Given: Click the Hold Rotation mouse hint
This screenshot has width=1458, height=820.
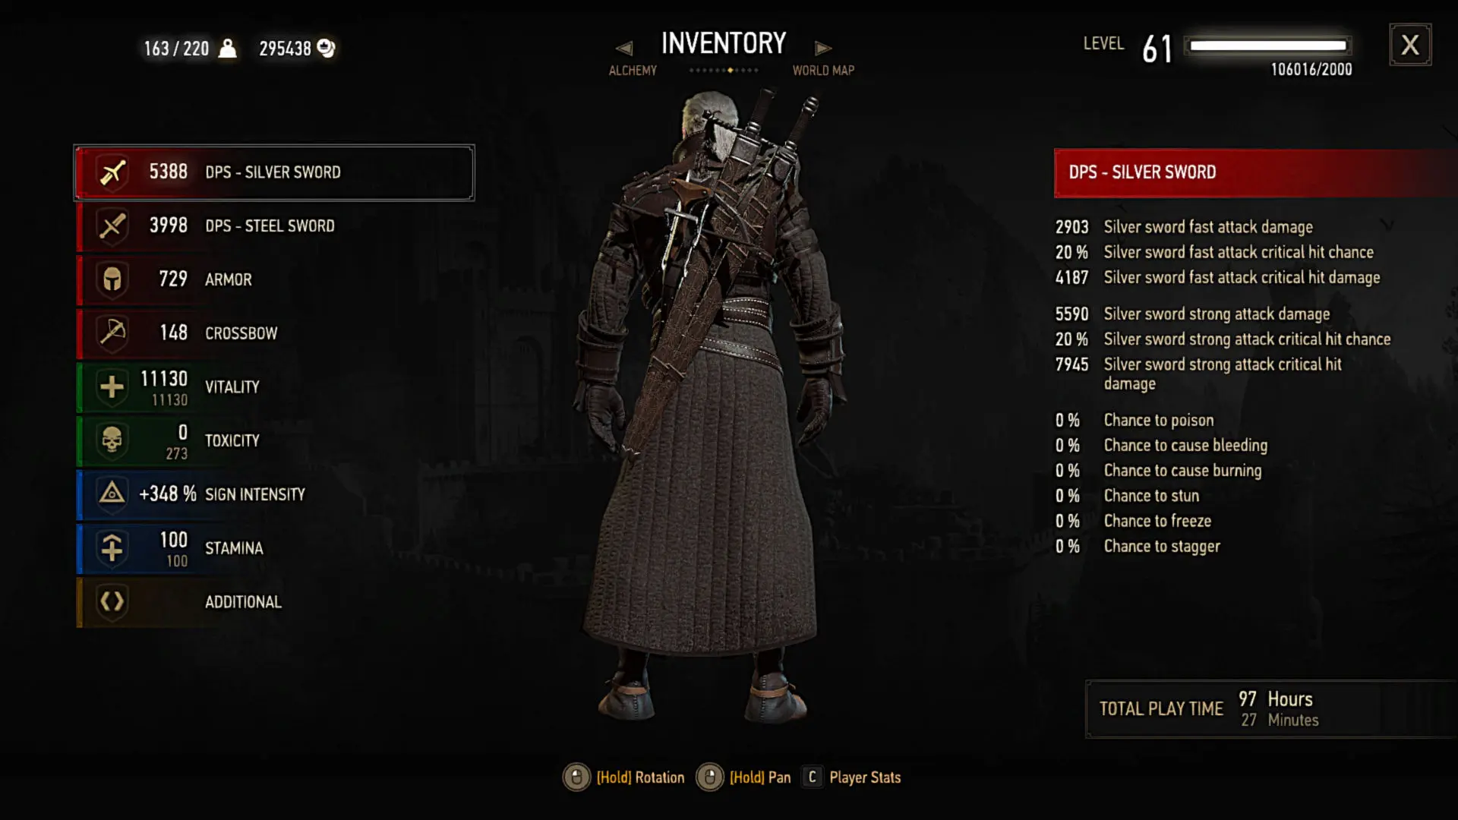Looking at the screenshot, I should (x=624, y=777).
